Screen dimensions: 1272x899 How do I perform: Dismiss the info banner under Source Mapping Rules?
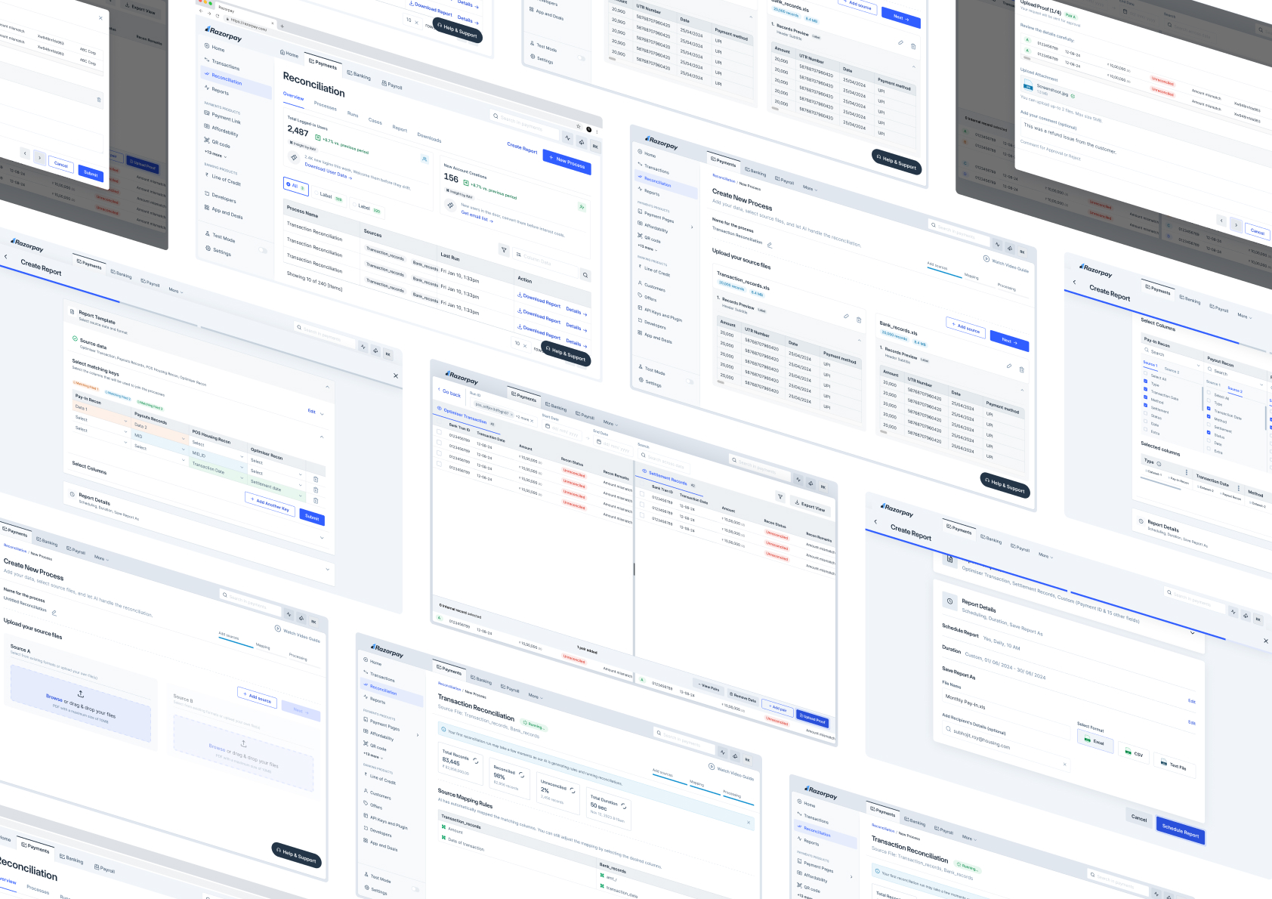pyautogui.click(x=749, y=823)
